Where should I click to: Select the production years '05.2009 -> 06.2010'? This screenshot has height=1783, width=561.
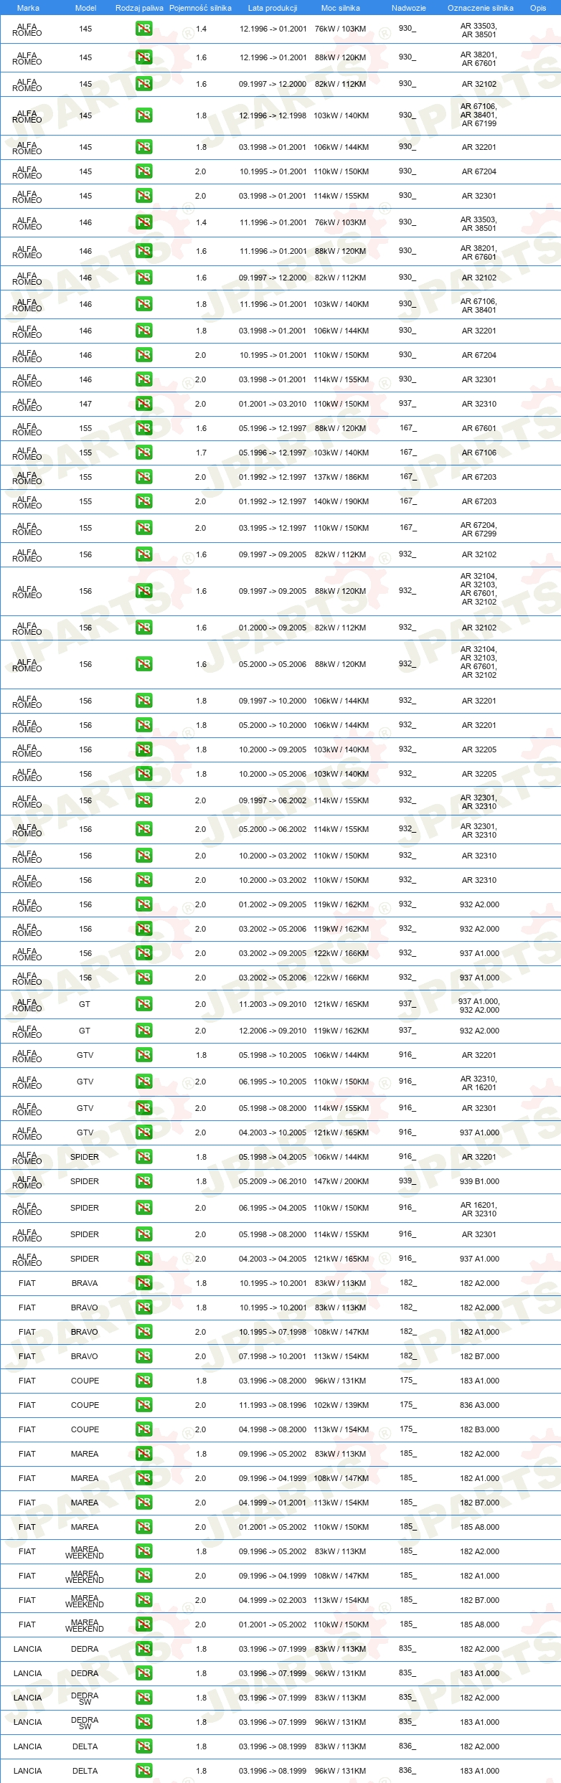273,1181
